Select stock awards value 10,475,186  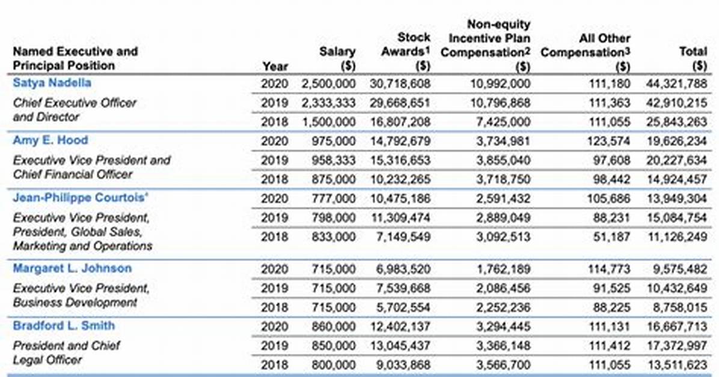(x=400, y=198)
